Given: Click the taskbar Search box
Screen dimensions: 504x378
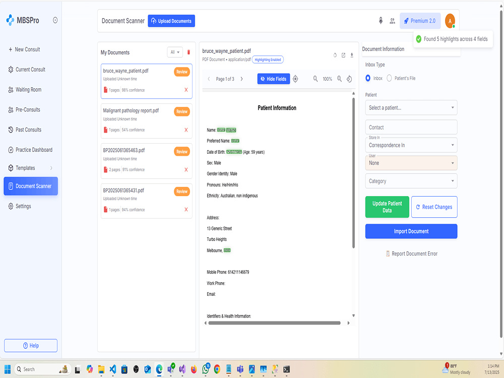Looking at the screenshot, I should (42, 369).
